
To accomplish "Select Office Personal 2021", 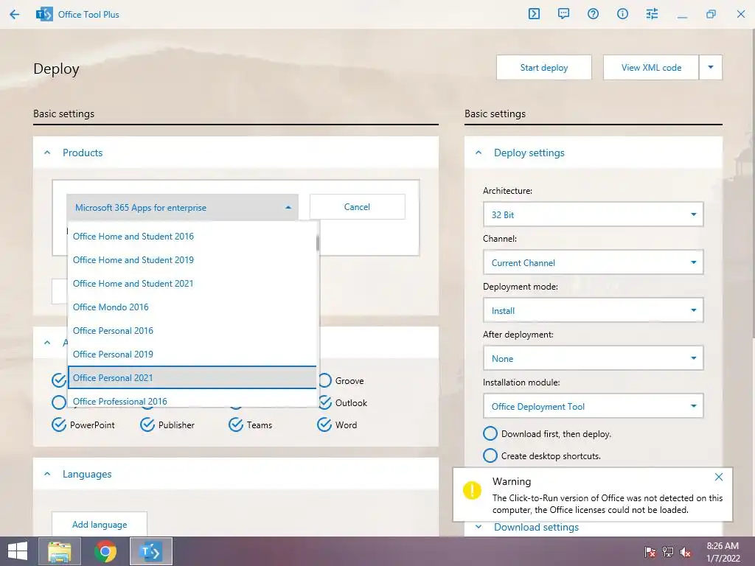I will coord(192,378).
